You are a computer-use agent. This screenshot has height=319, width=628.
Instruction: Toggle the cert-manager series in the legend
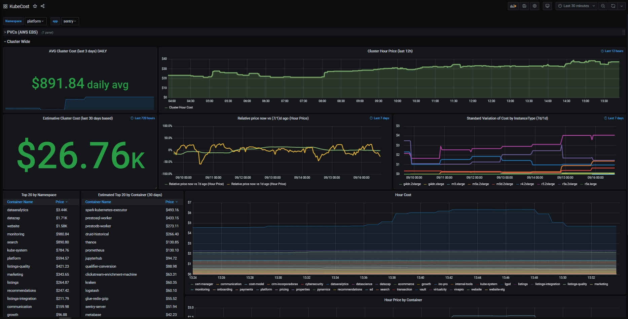(204, 284)
